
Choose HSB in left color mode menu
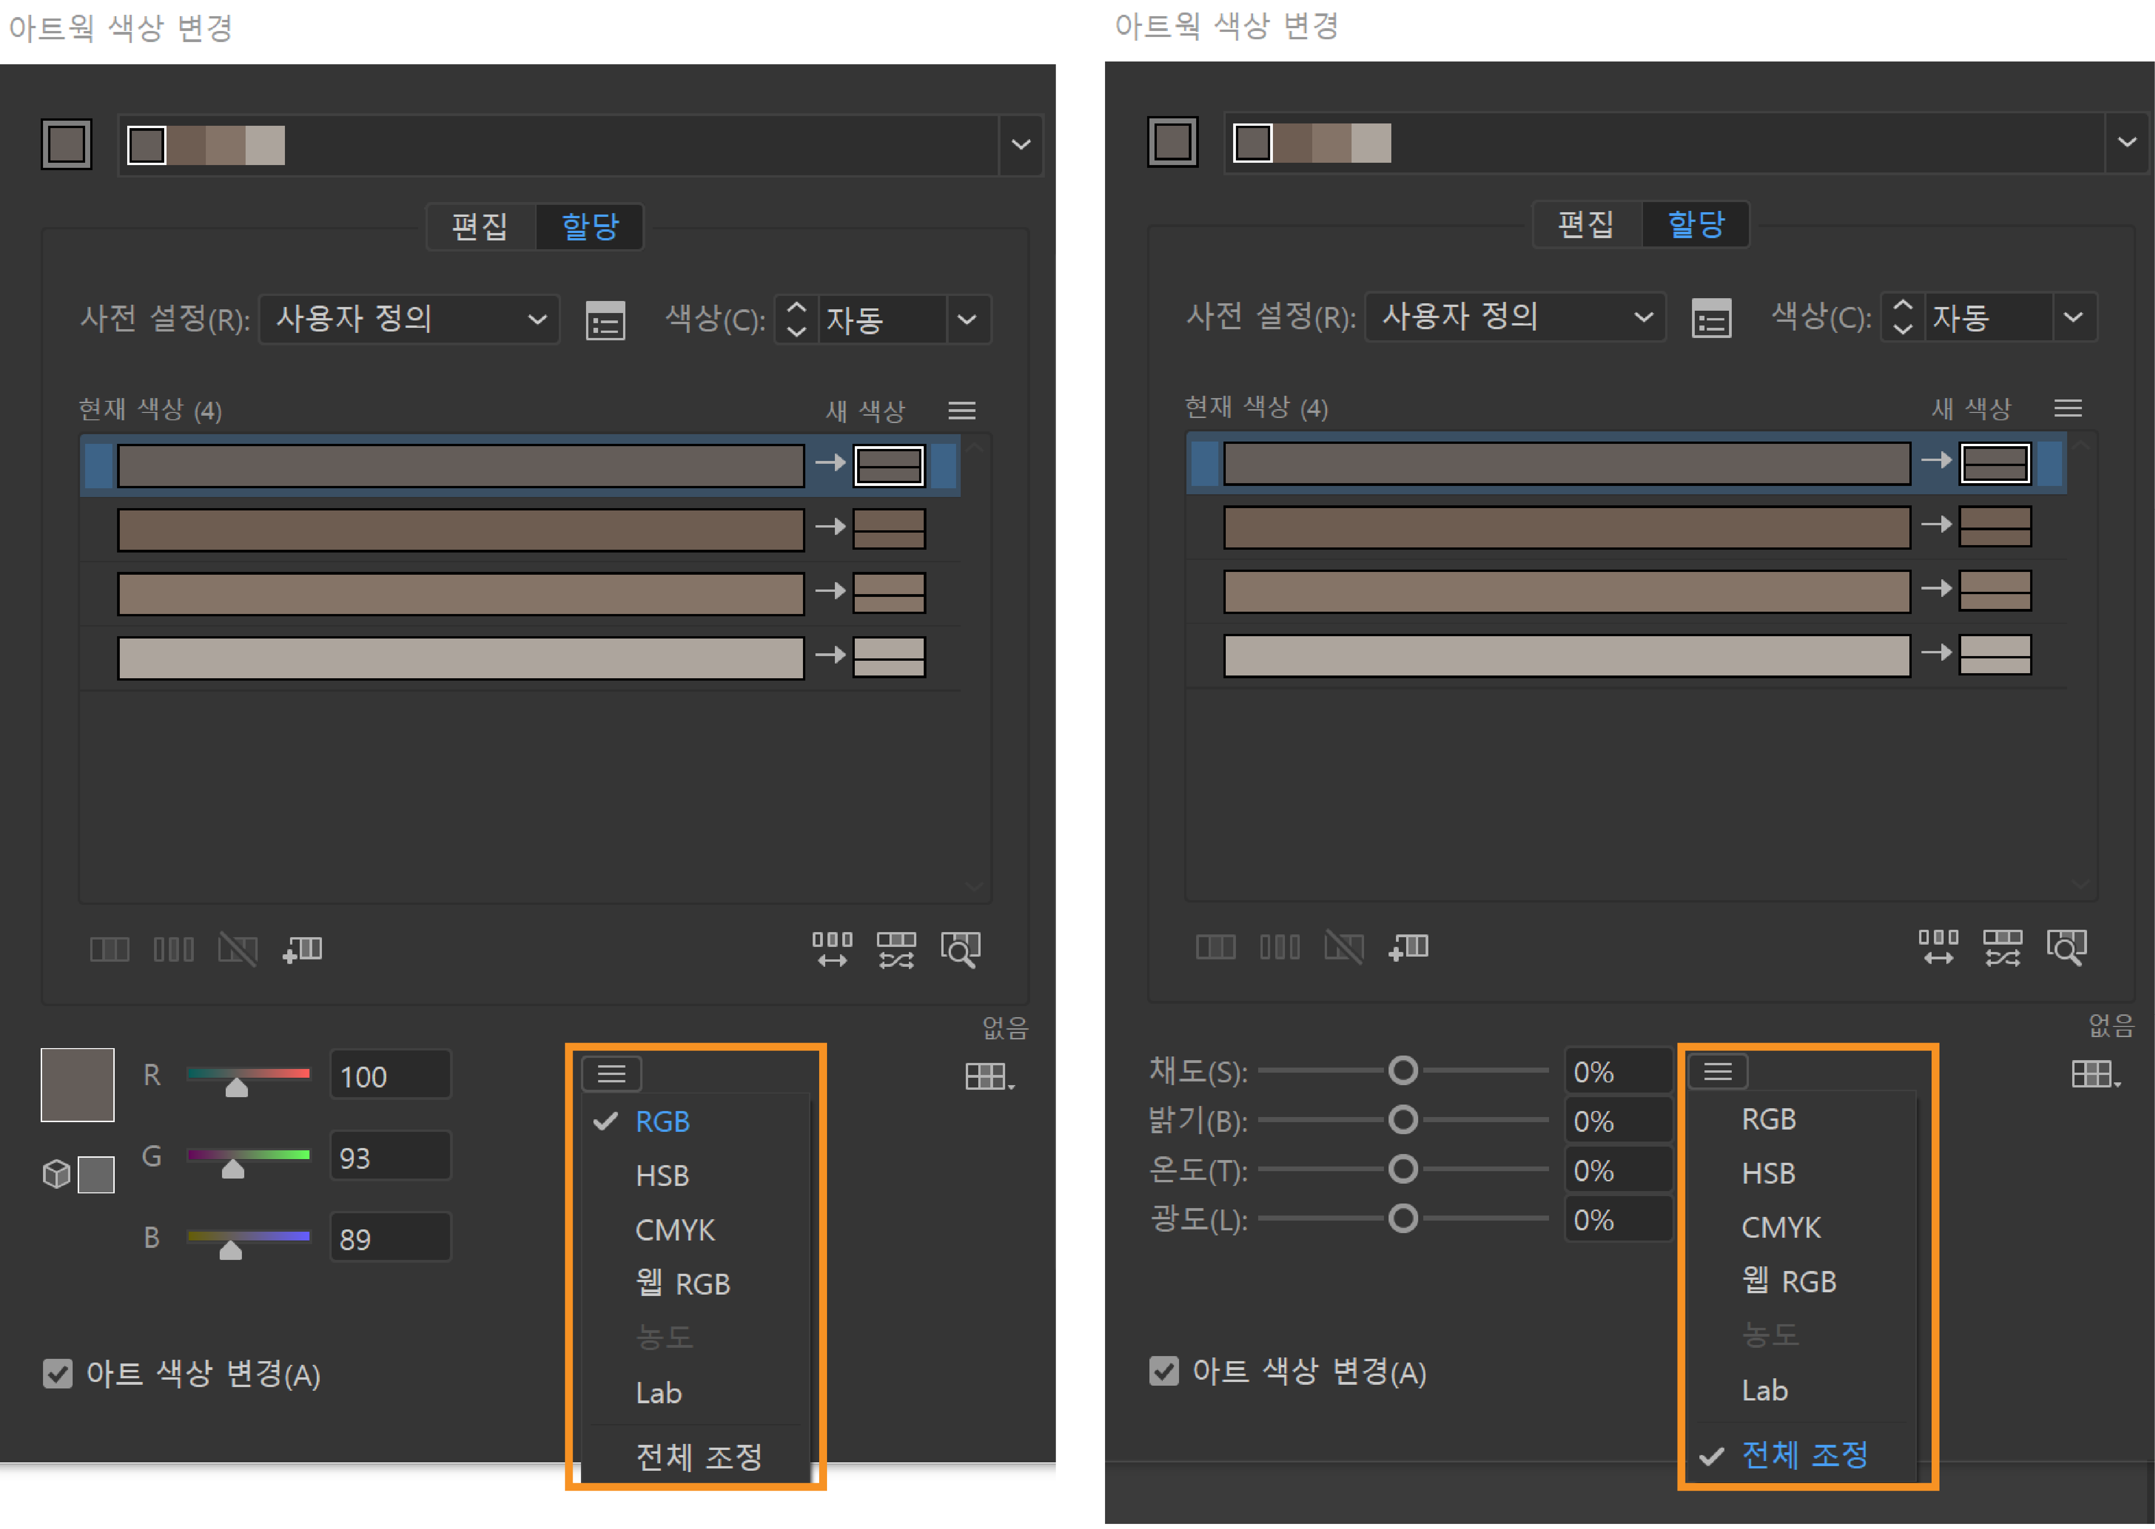662,1175
